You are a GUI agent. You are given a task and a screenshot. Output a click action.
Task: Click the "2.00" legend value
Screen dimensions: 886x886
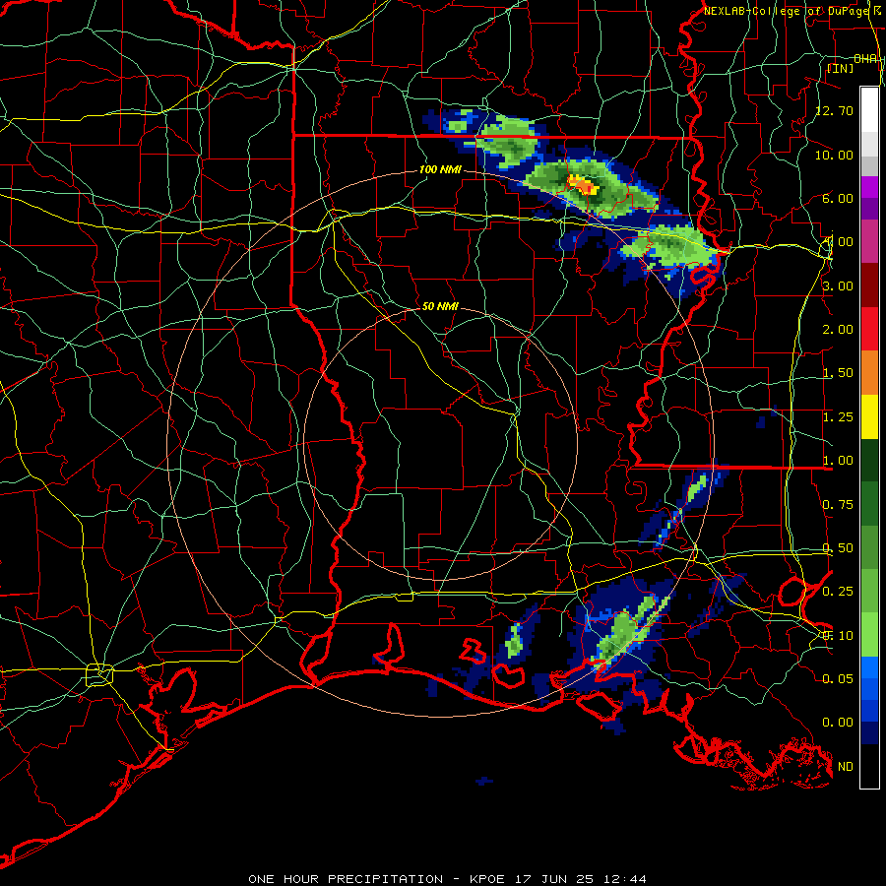pos(838,330)
